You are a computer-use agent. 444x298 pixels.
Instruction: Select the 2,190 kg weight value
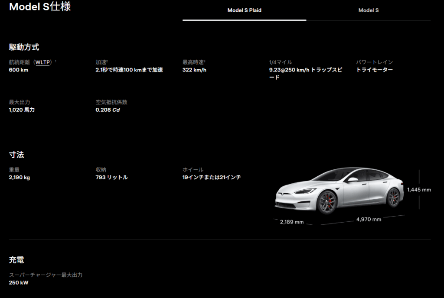[19, 177]
